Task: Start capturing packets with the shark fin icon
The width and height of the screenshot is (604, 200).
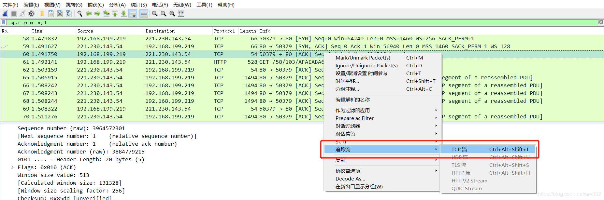Action: 5,14
